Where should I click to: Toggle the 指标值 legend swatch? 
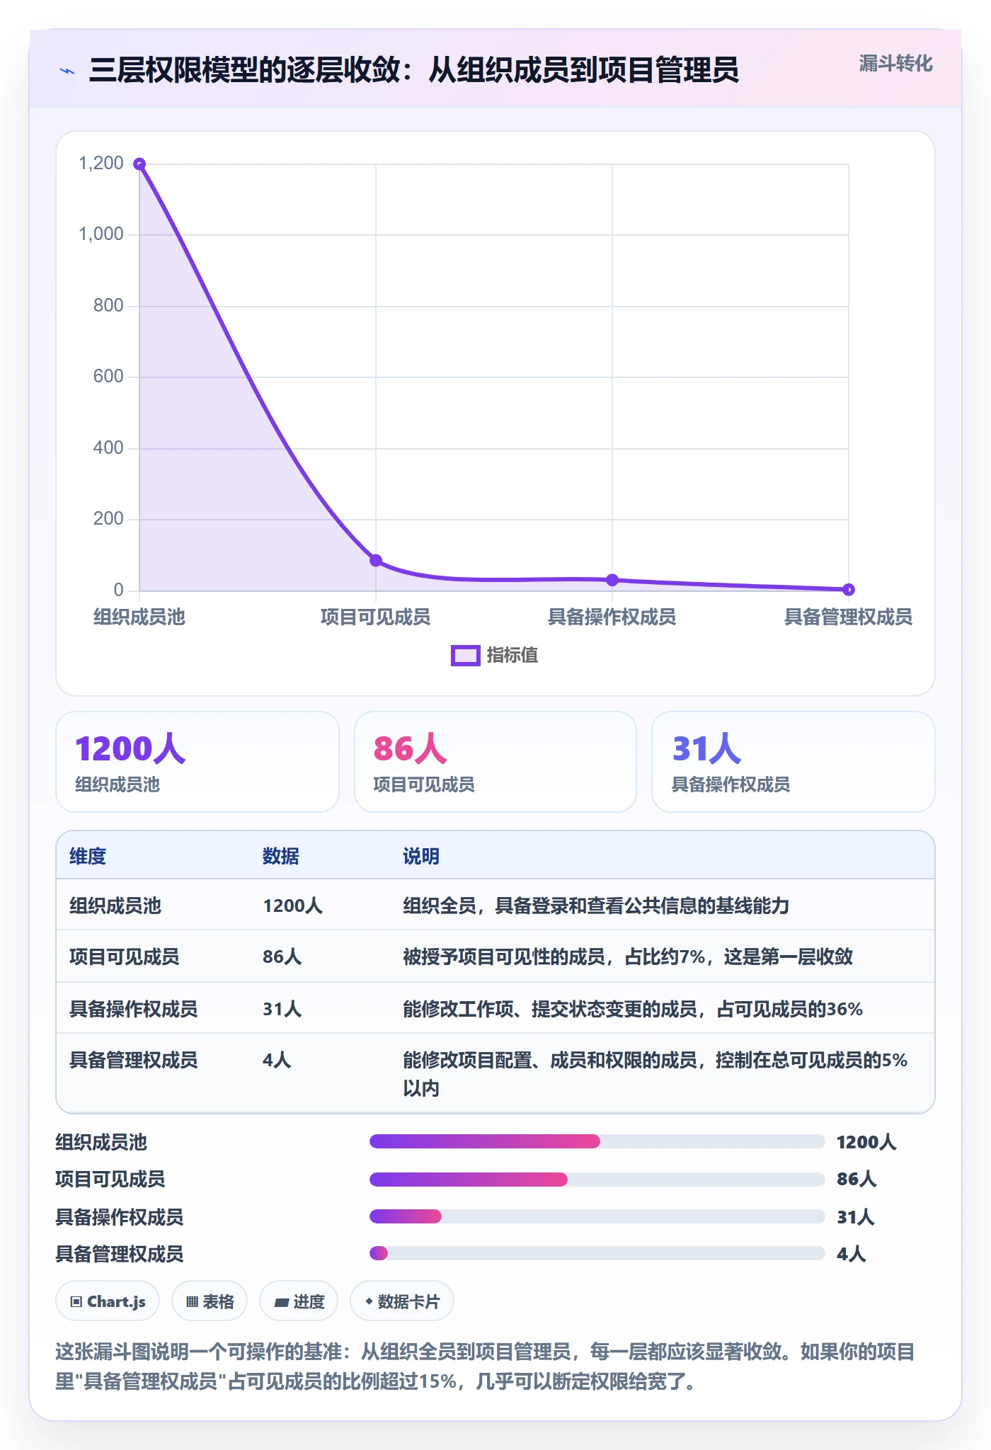click(x=466, y=656)
